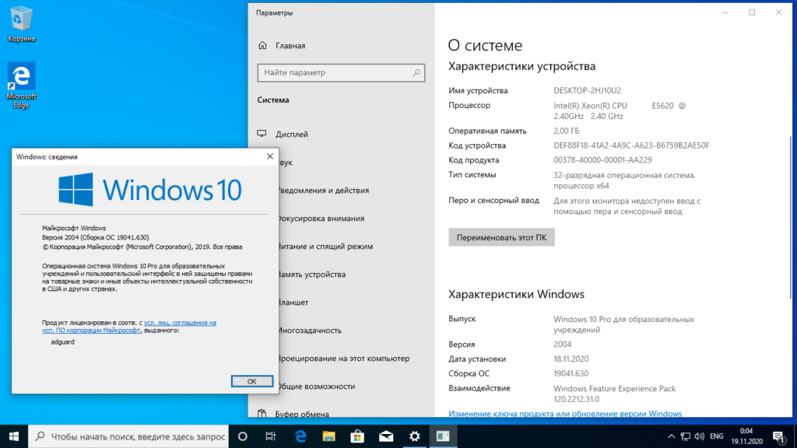This screenshot has height=448, width=797.
Task: Select install date 18.11.2020
Action: 571,359
